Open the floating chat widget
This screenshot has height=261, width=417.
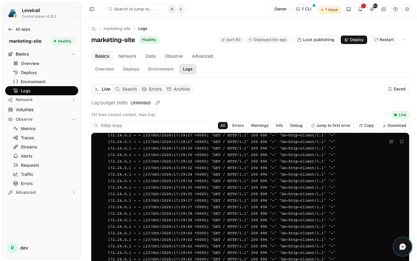pos(403,247)
